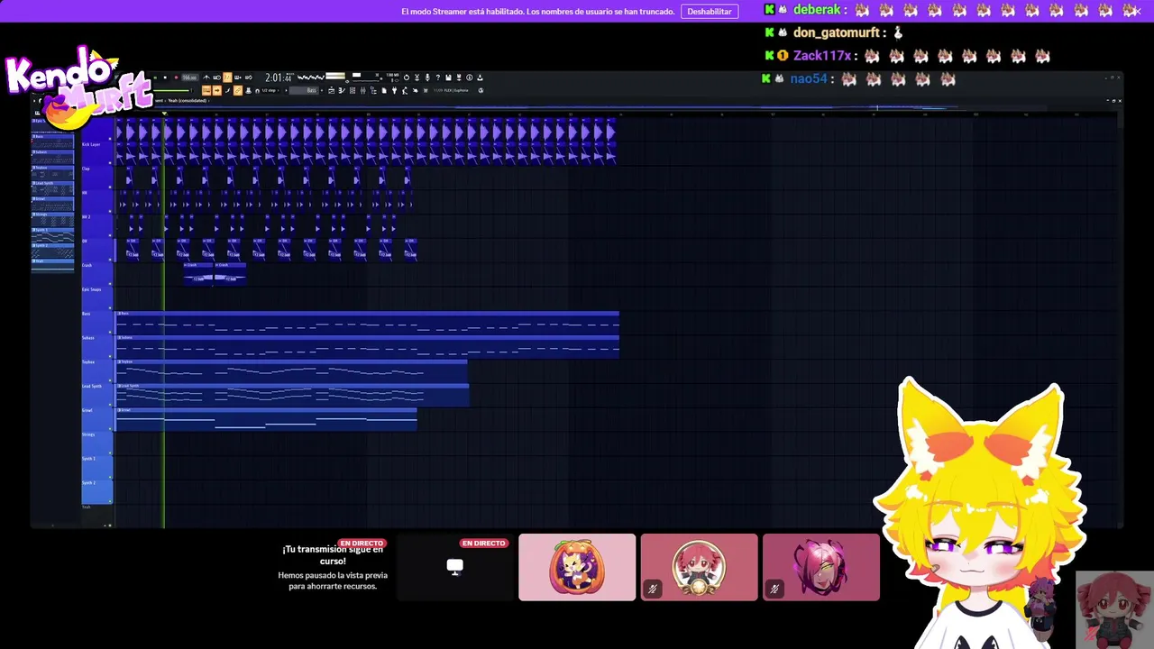
Task: Mute the Kick Layer track via its dot
Action: [x=110, y=162]
